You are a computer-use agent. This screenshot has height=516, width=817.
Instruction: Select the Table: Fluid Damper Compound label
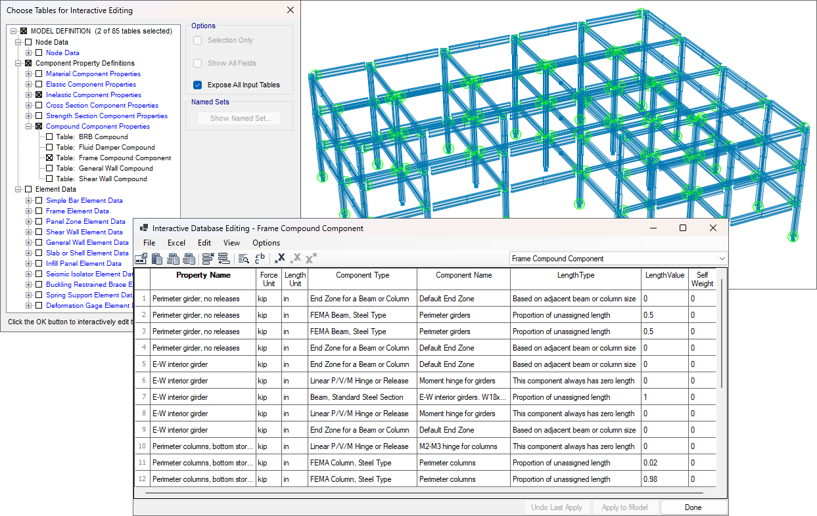[106, 147]
